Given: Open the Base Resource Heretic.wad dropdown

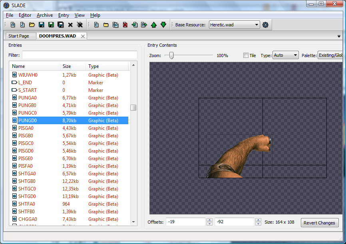Looking at the screenshot, I should [234, 25].
